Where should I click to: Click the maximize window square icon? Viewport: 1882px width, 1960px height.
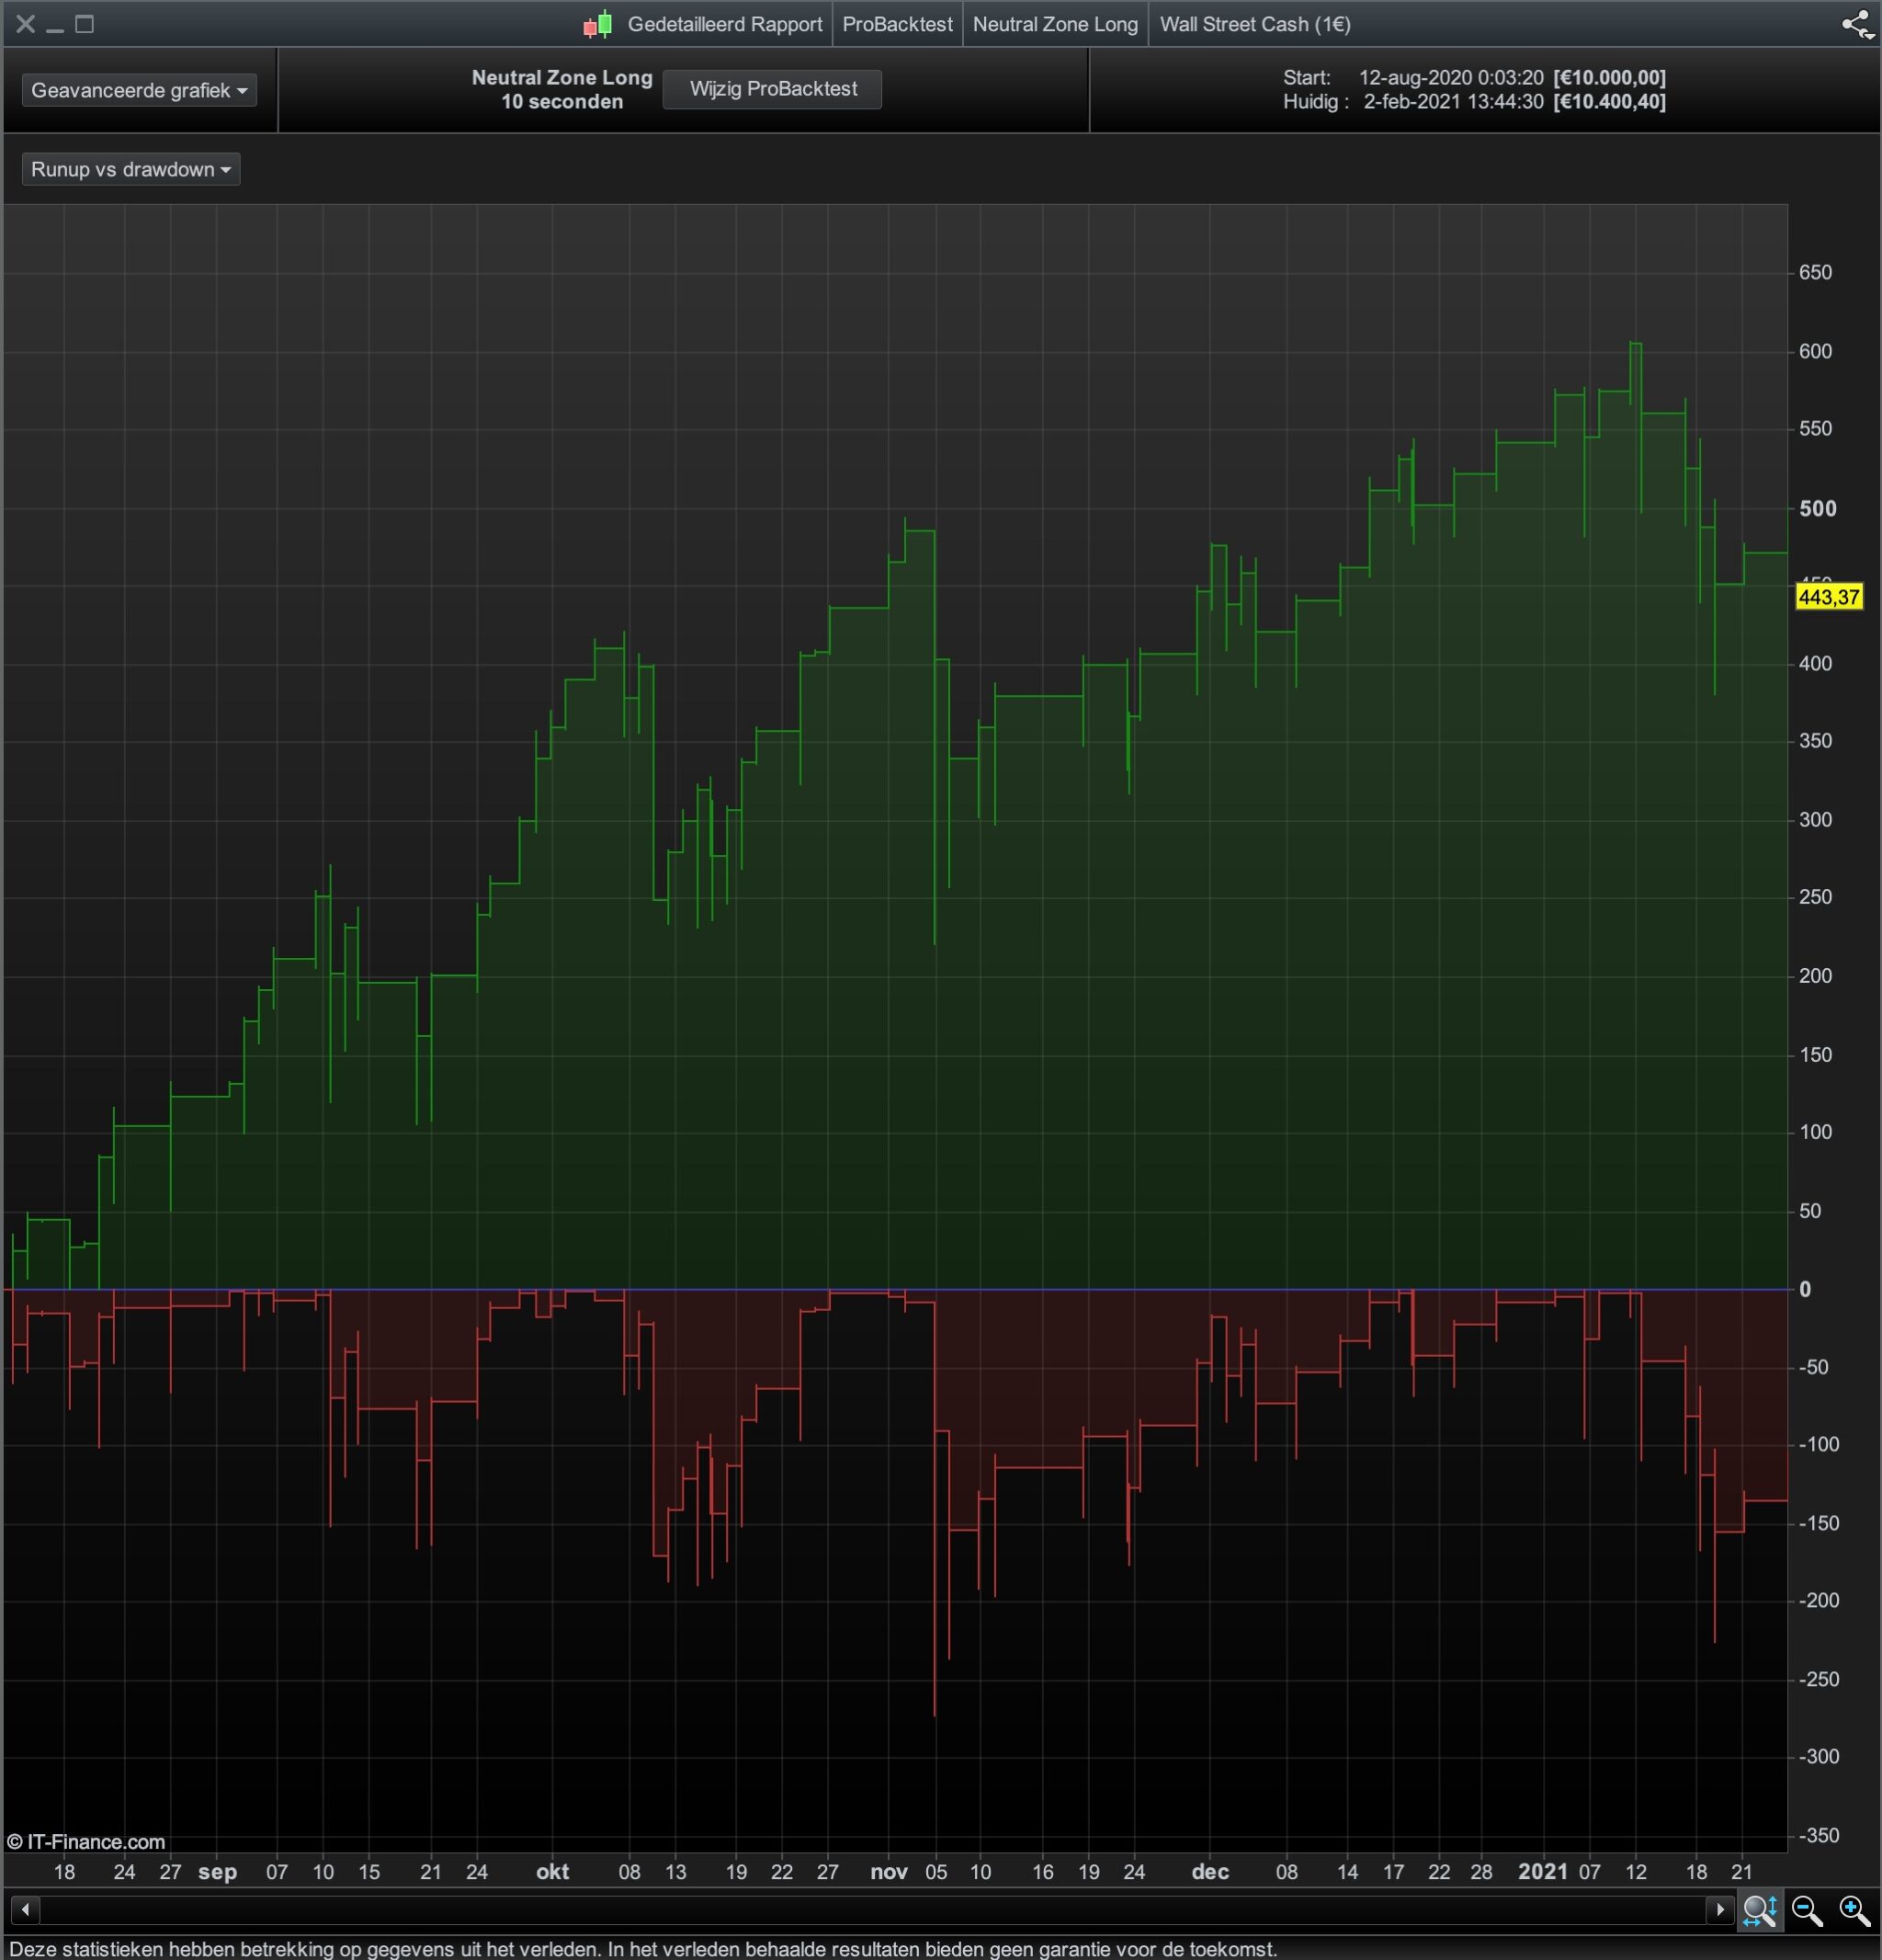click(x=85, y=25)
